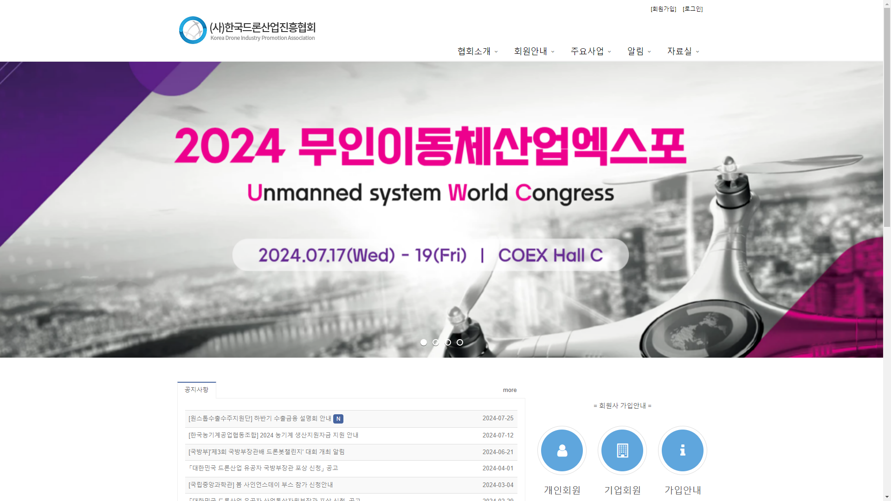
Task: Click more link in notices panel
Action: tap(510, 390)
